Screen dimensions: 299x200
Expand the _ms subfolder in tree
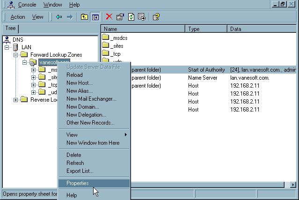33,70
